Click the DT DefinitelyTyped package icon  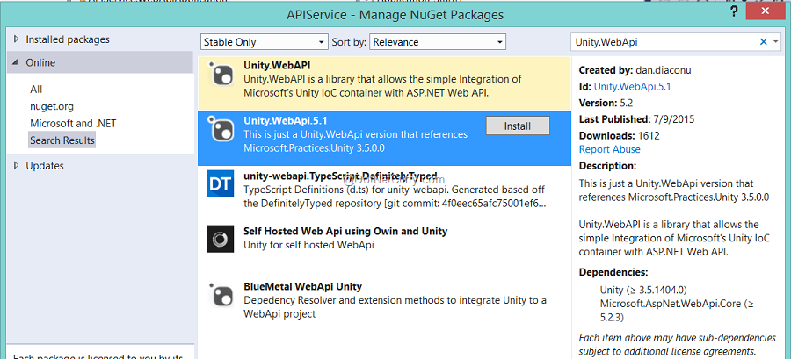[x=220, y=183]
